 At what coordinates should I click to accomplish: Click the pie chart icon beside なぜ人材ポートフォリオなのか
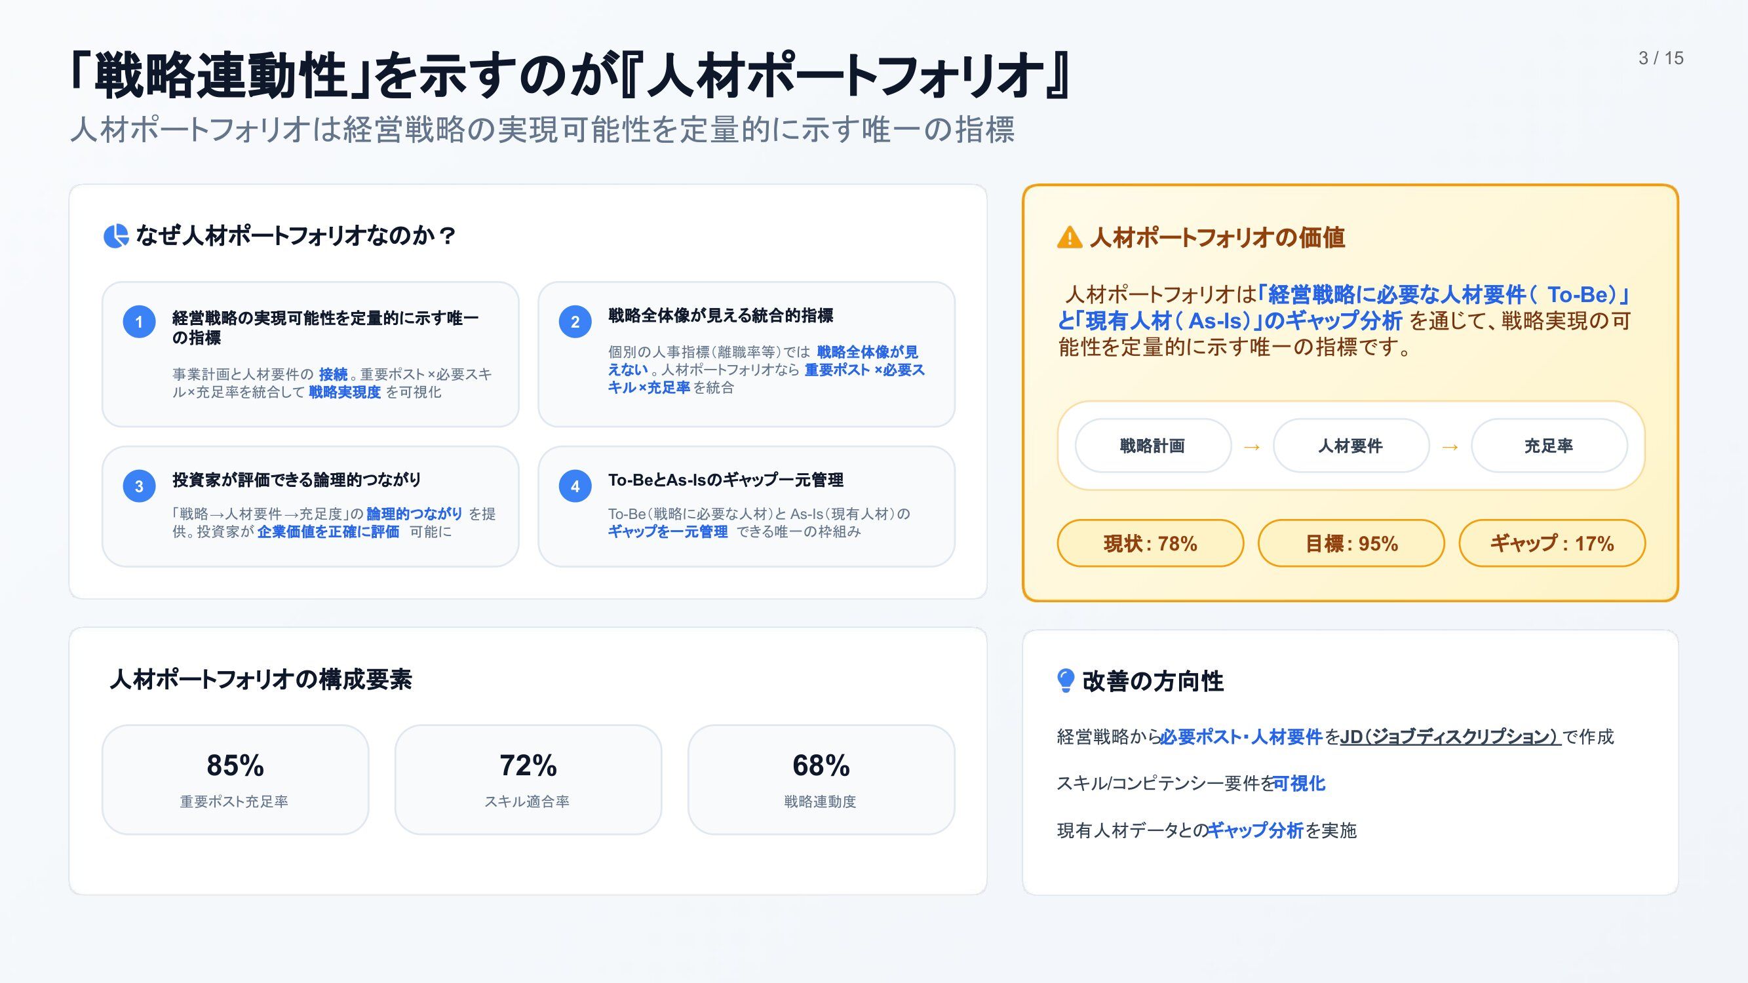pos(115,236)
